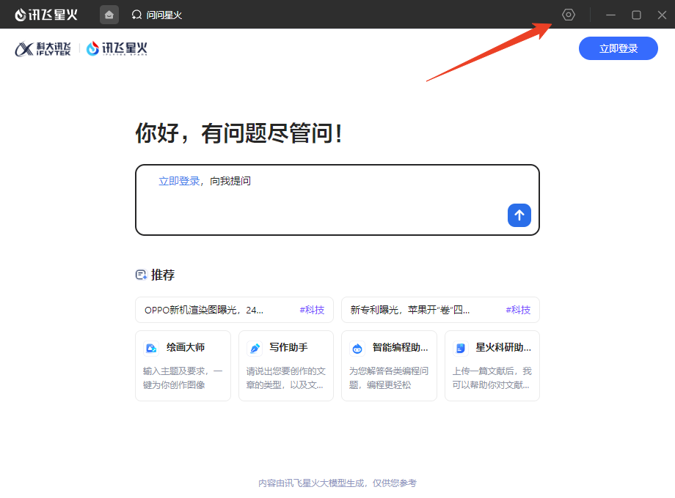Click the 星火科研助手 document icon

(461, 348)
